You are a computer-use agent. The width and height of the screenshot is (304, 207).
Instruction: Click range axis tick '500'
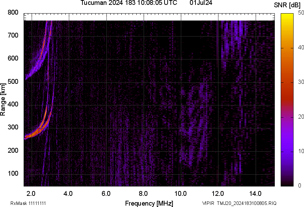pos(13,82)
